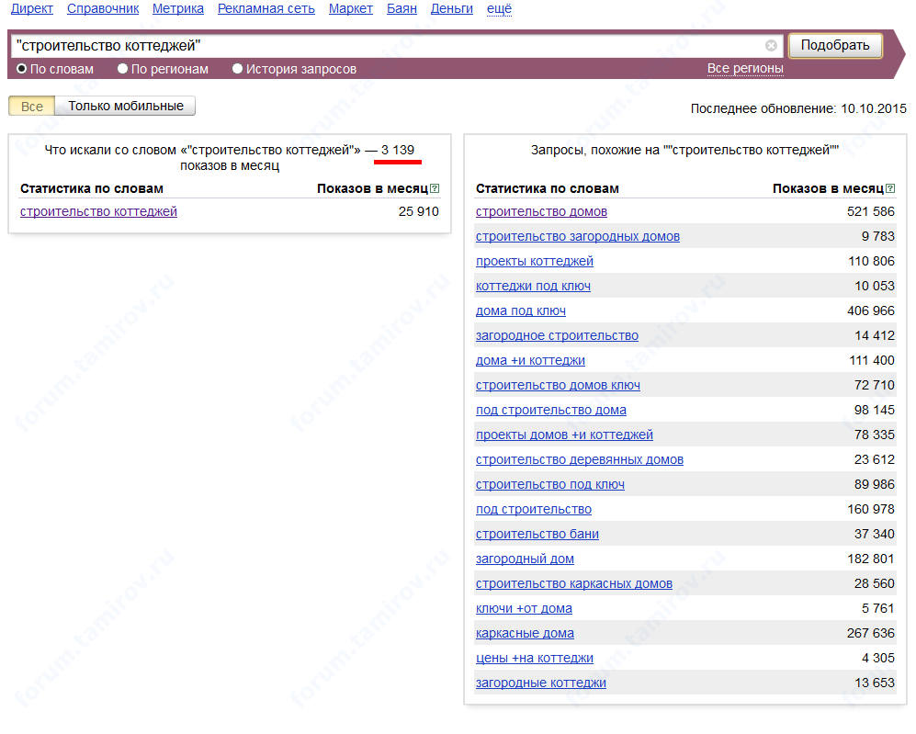Select the 'По регионам' radio option
Screen dimensions: 916x734
point(123,69)
